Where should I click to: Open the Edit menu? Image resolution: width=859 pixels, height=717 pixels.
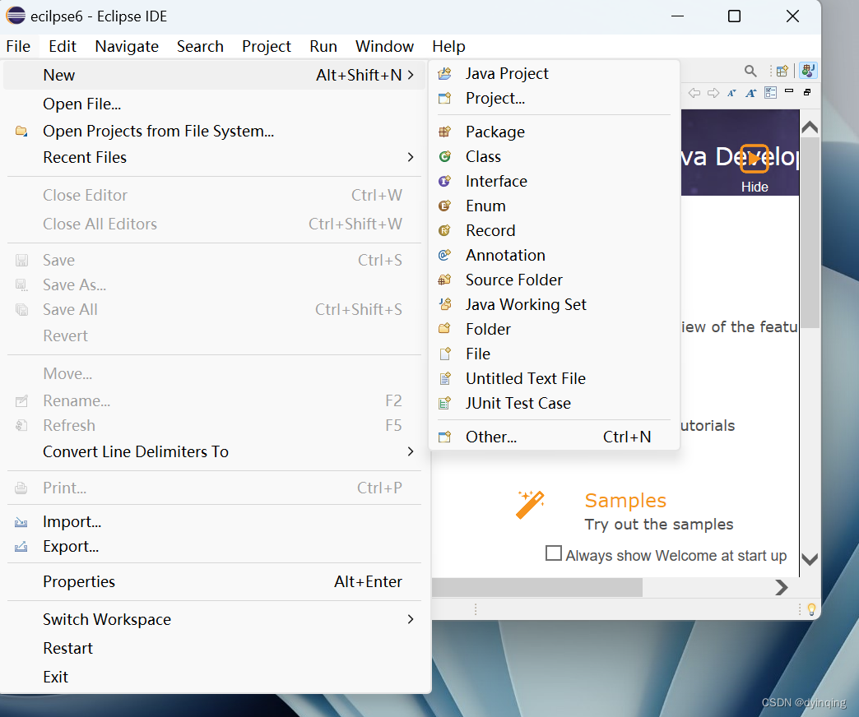click(x=63, y=47)
